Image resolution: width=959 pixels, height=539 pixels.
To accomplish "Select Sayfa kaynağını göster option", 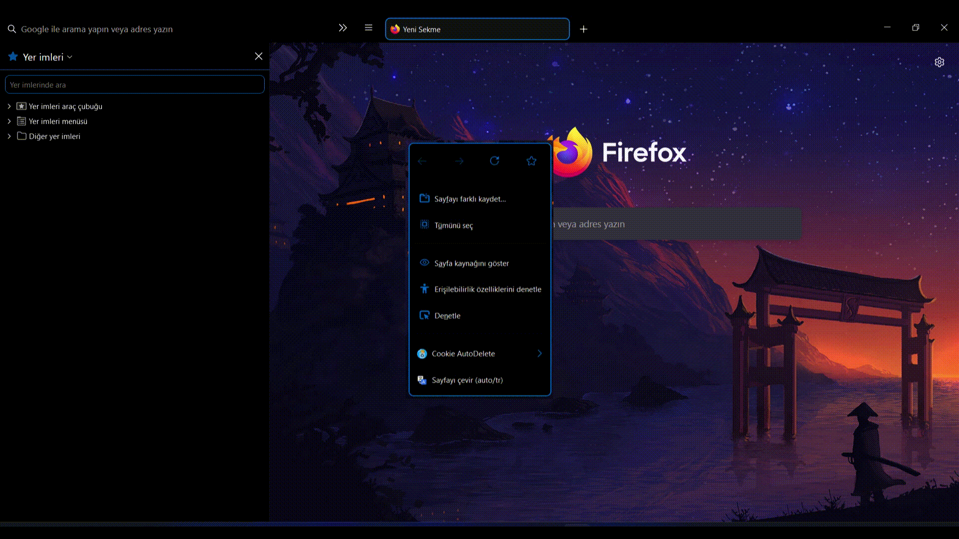I will tap(471, 263).
